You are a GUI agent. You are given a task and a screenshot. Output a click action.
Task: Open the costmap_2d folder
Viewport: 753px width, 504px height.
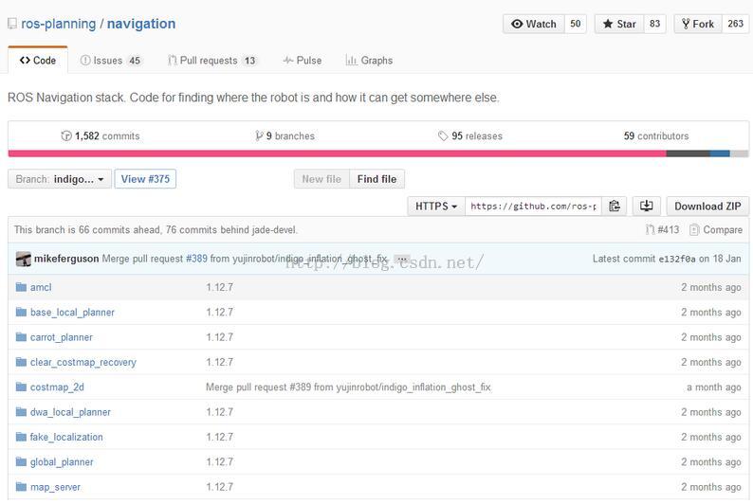point(57,387)
